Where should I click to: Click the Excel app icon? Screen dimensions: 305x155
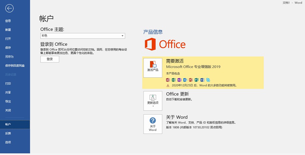click(x=174, y=80)
